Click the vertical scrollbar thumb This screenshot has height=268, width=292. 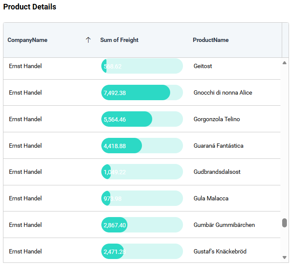pyautogui.click(x=284, y=223)
